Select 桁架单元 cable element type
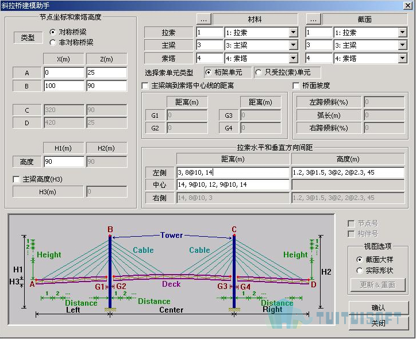Viewport: 416px width, 339px height. click(208, 72)
